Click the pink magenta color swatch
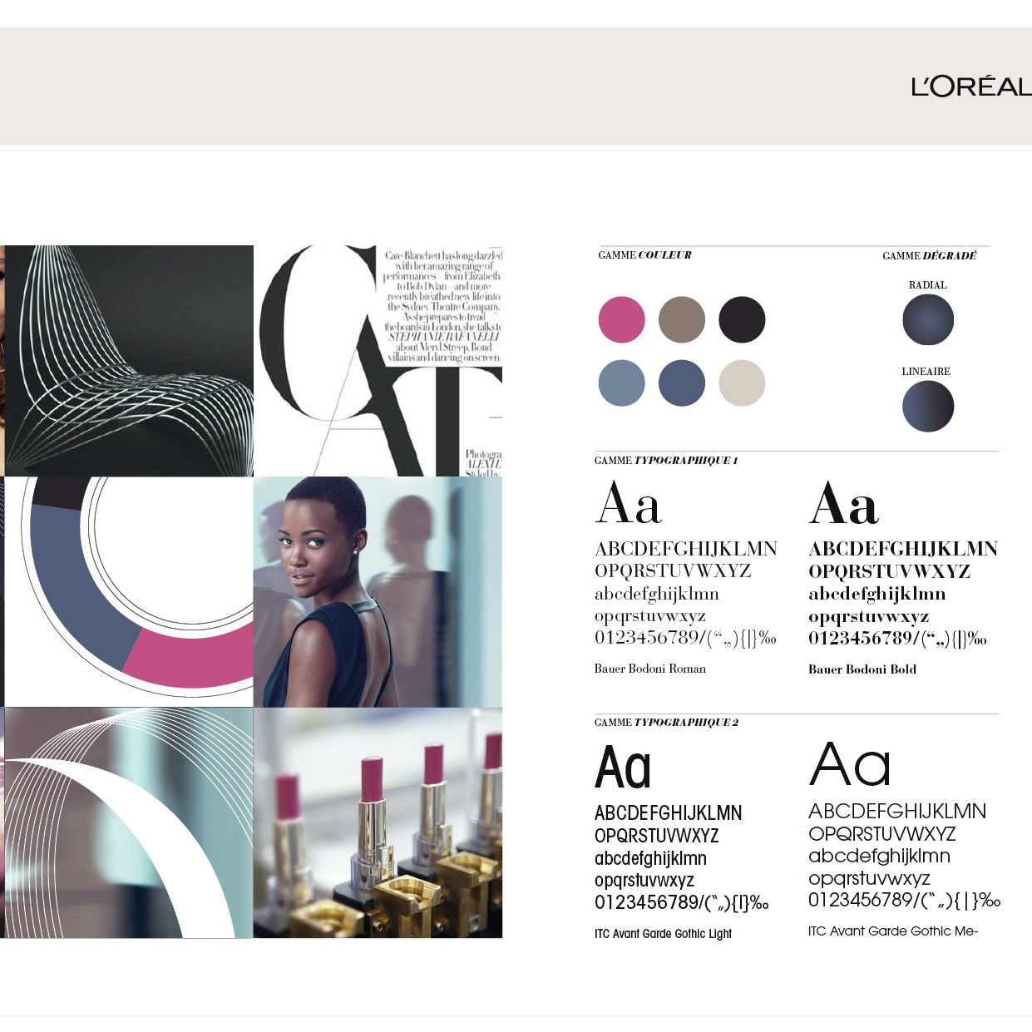 pos(622,319)
